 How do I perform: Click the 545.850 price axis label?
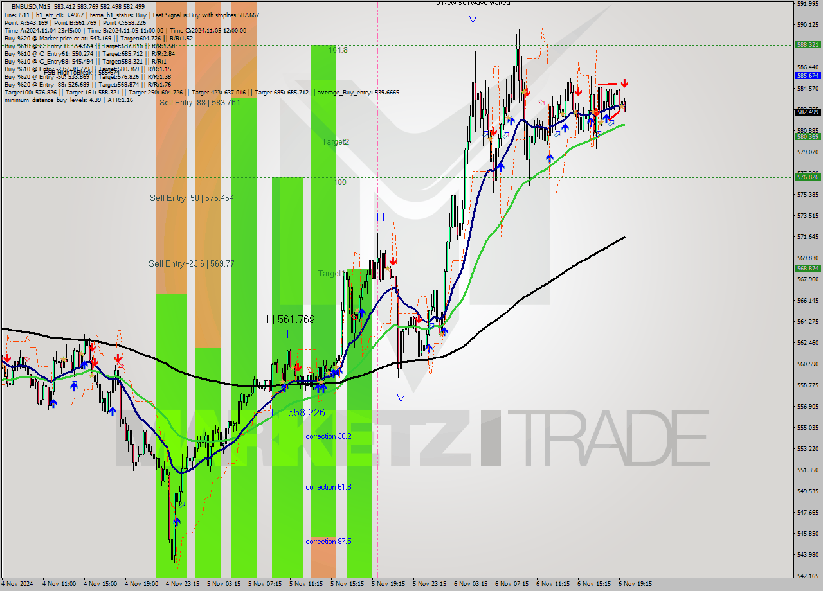point(808,533)
